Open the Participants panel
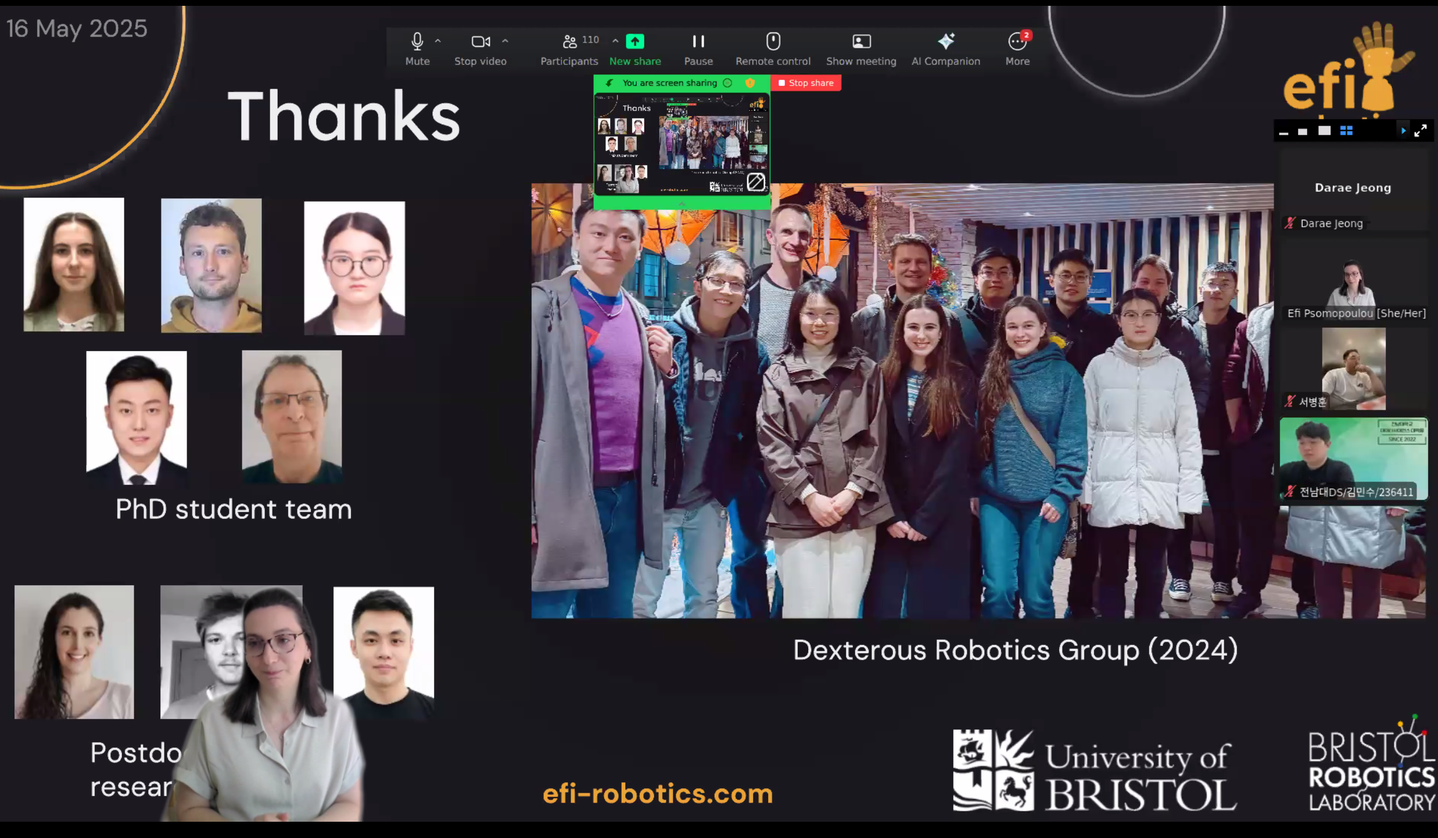Screen dimensions: 1438x838 [x=569, y=49]
